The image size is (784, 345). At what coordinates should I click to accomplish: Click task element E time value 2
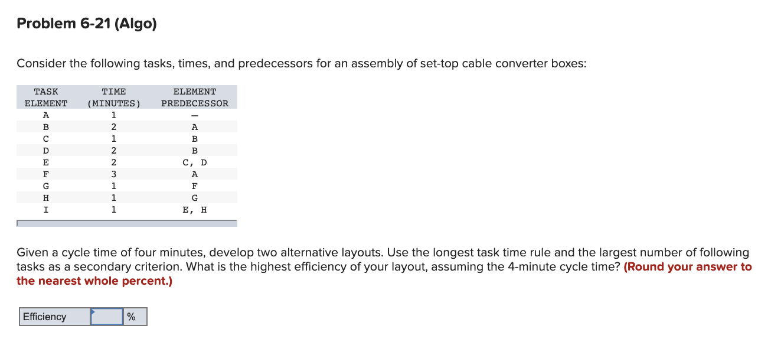tap(113, 162)
